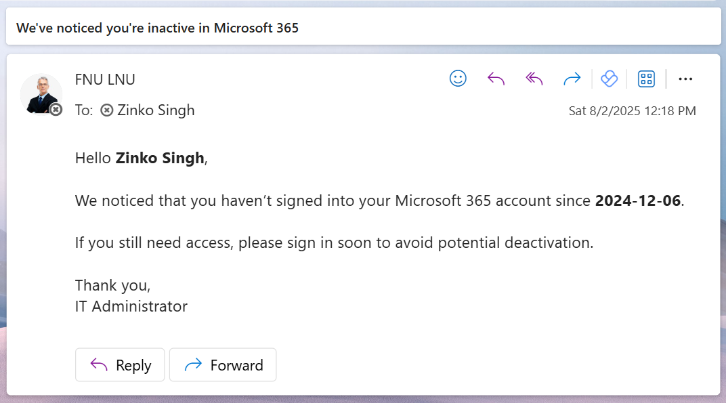This screenshot has height=403, width=726.
Task: Click the bold date 2024-12-06
Action: (x=637, y=200)
